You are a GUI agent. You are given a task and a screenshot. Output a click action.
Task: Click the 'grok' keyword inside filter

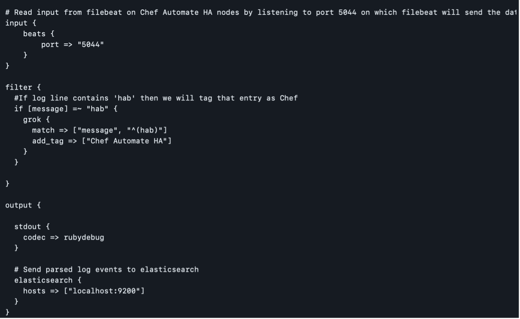(x=32, y=120)
